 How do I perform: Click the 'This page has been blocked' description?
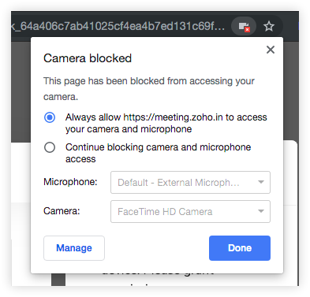pyautogui.click(x=149, y=89)
